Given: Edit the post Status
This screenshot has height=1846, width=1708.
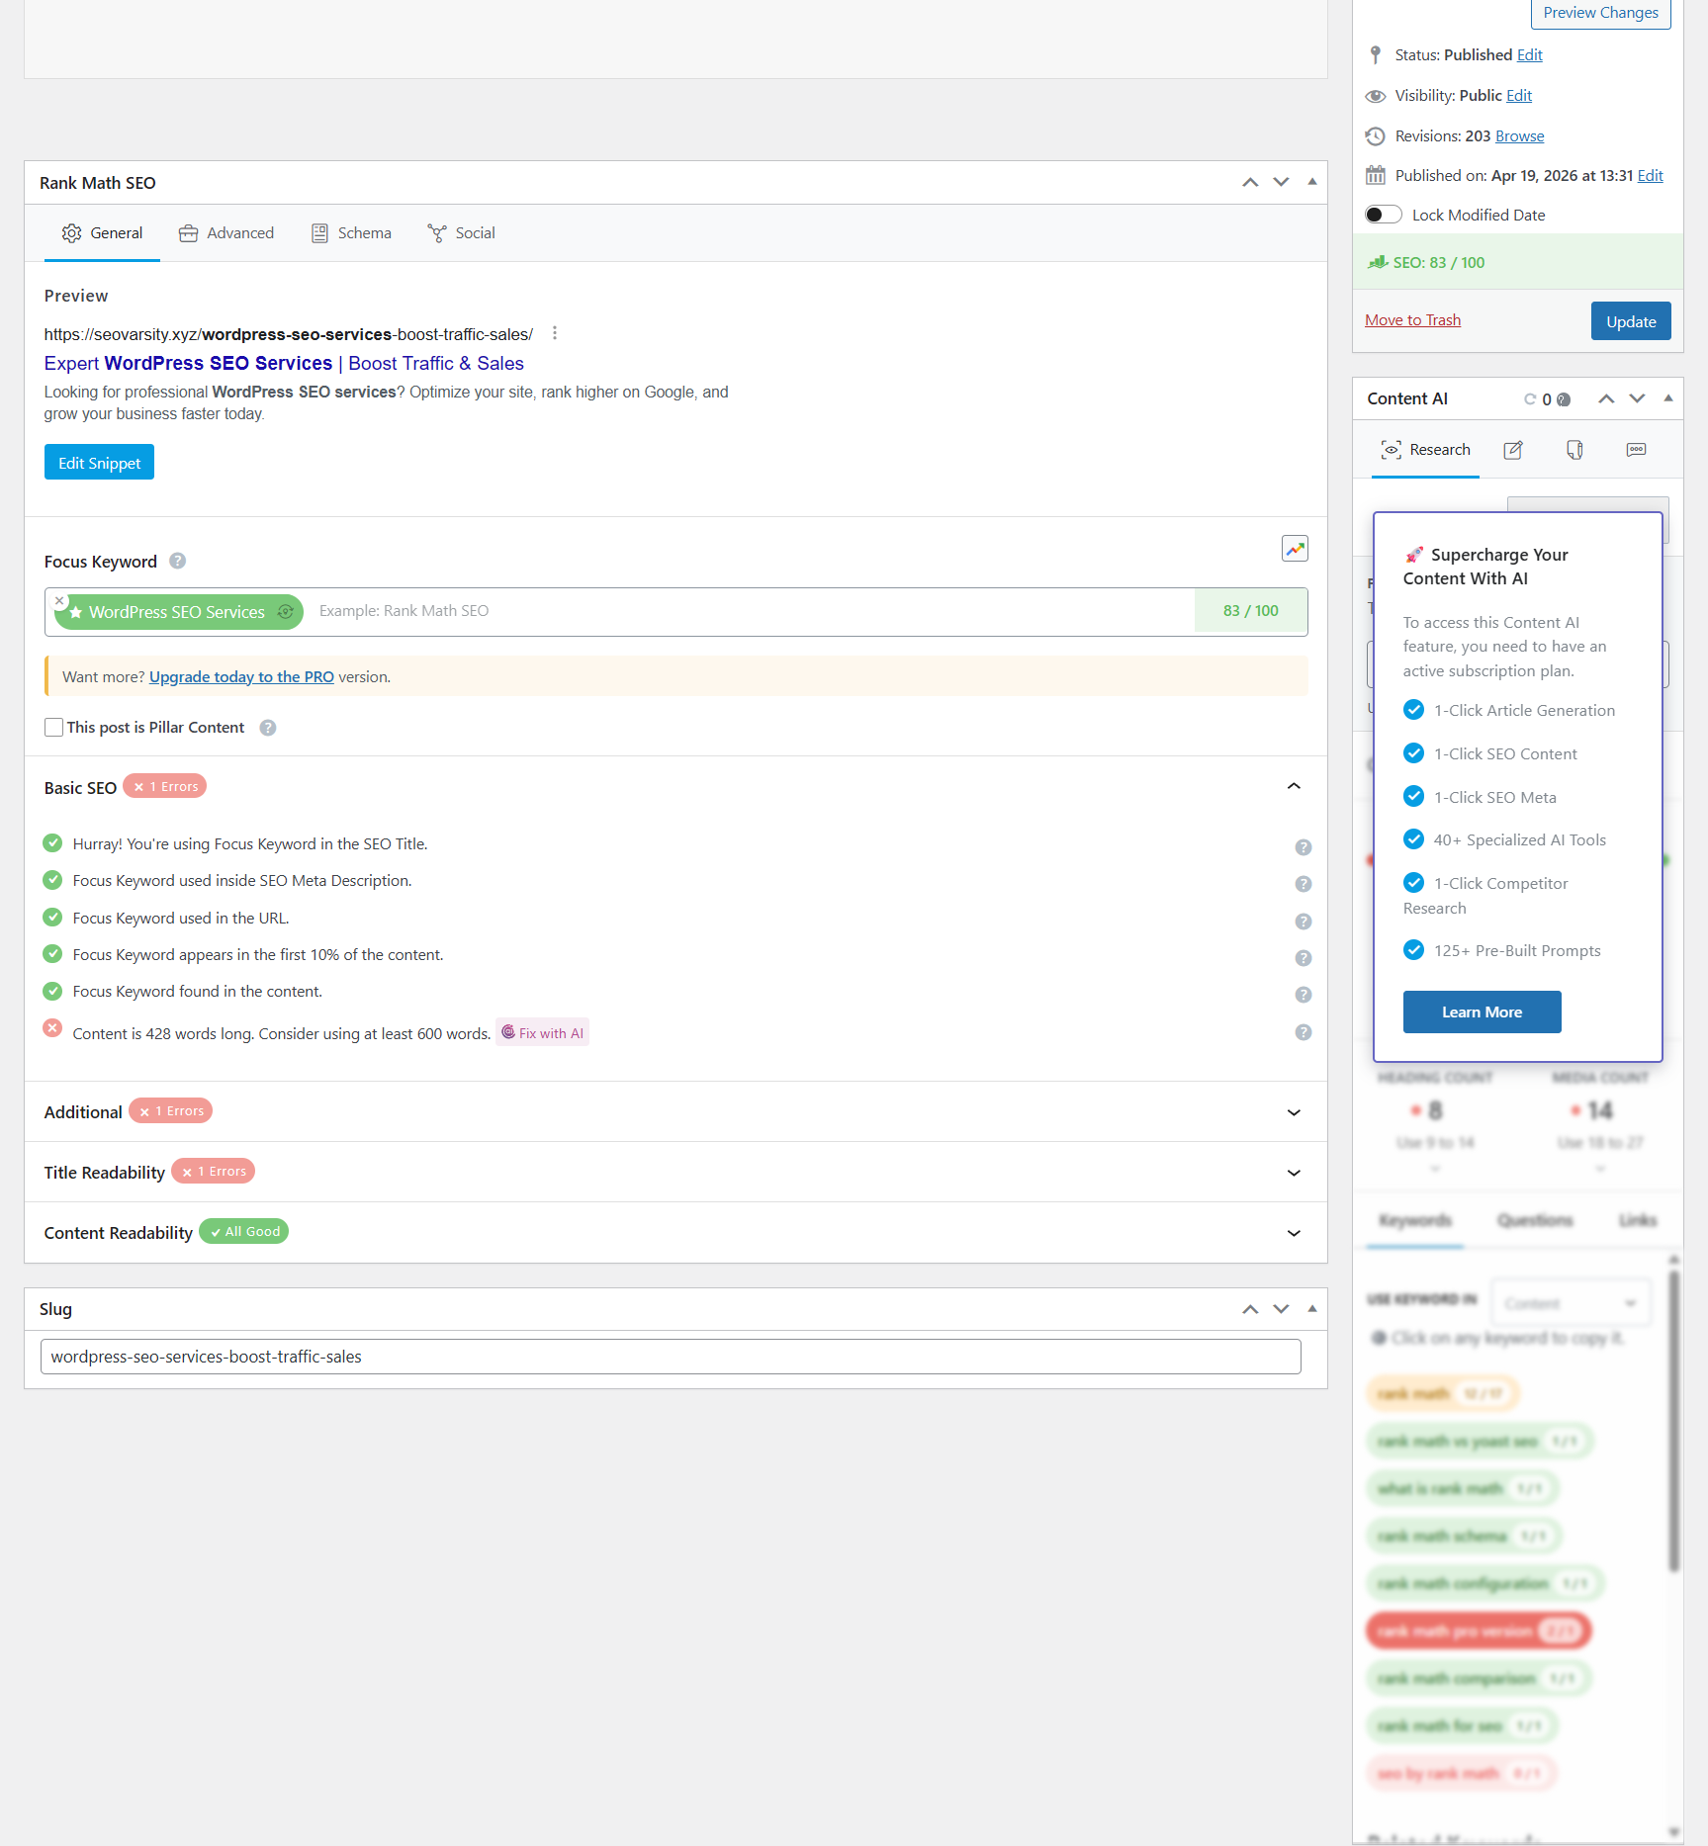Looking at the screenshot, I should pos(1529,55).
